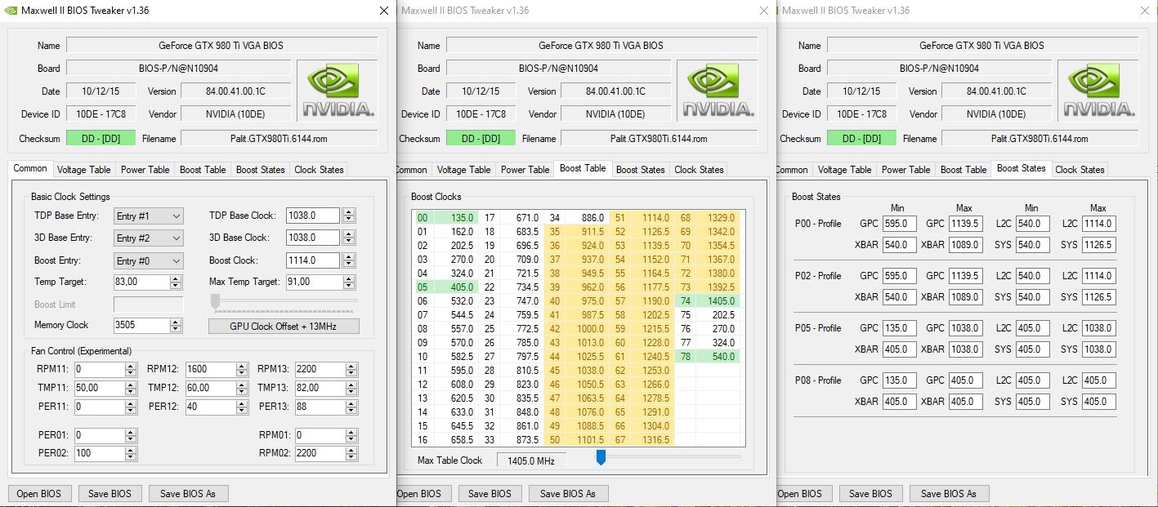This screenshot has width=1158, height=507.
Task: Close the Boost Table window
Action: (x=765, y=11)
